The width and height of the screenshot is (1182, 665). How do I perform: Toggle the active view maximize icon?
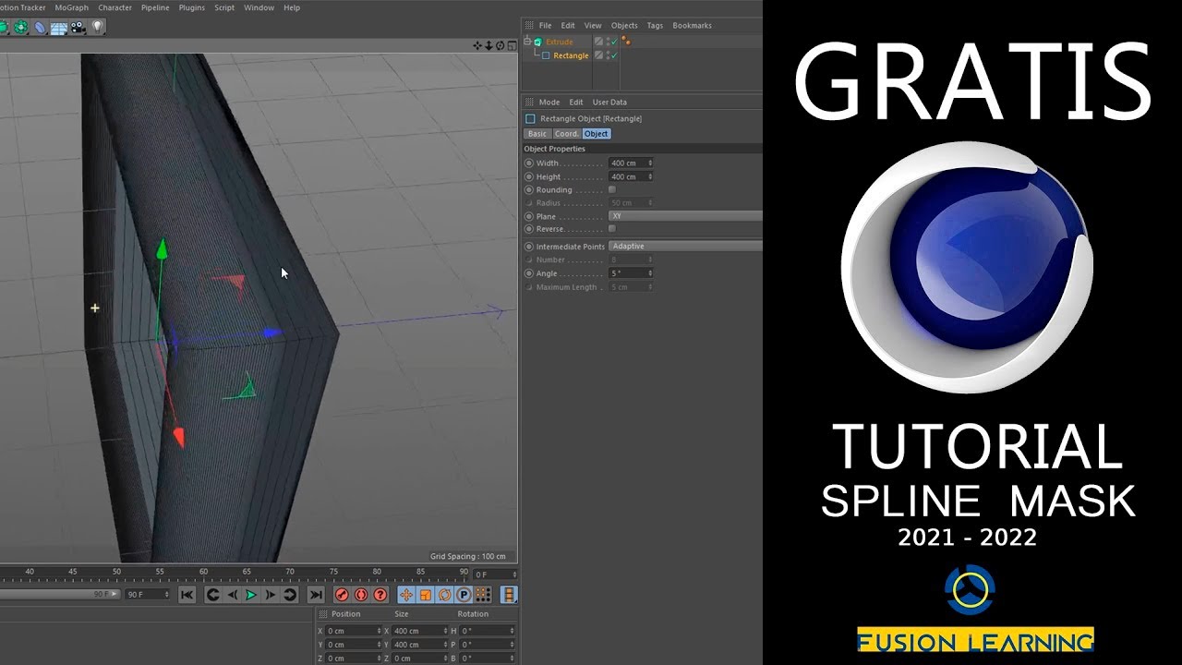[512, 45]
